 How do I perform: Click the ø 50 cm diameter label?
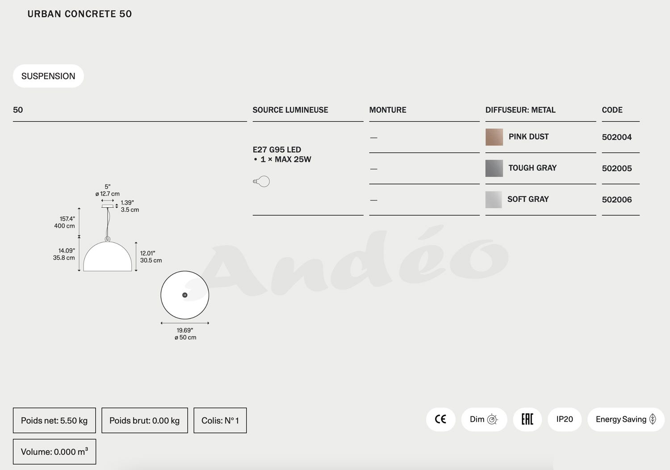(x=185, y=337)
